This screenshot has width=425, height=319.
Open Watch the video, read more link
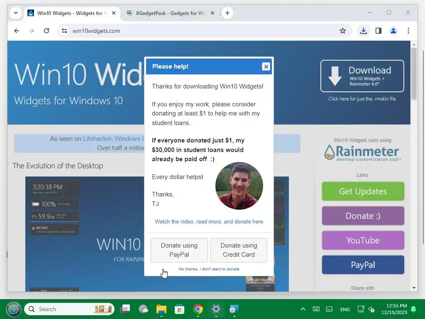pyautogui.click(x=209, y=222)
